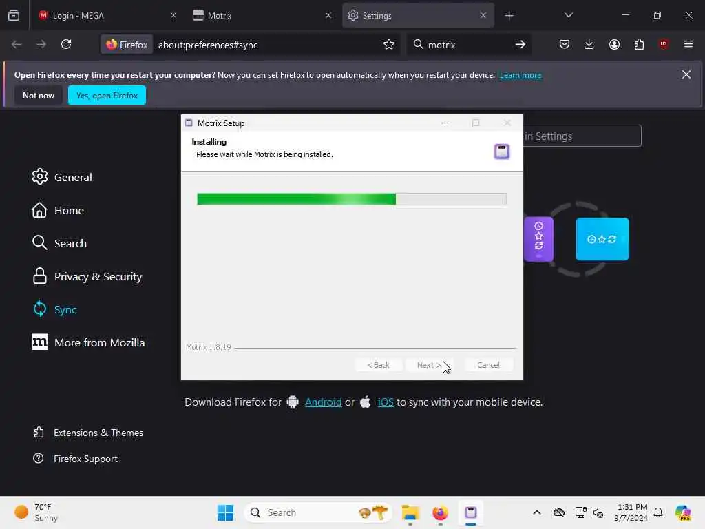This screenshot has width=705, height=529.
Task: Click the Back button in Motrix Setup
Action: click(x=378, y=365)
